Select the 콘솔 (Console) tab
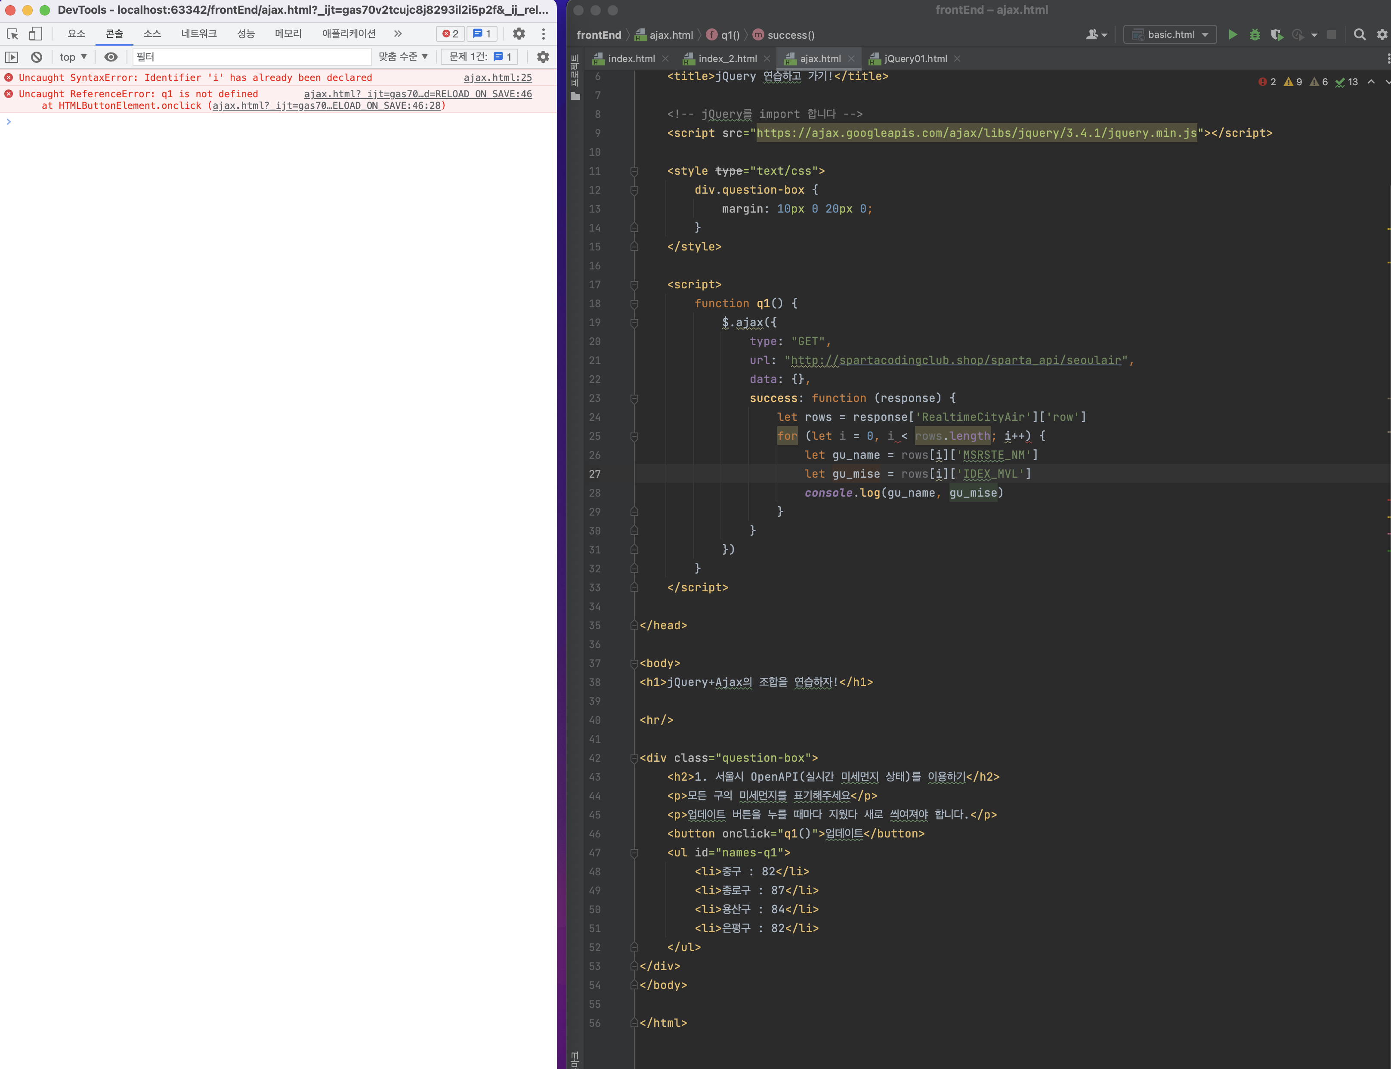Screen dimensions: 1391x1069 tap(114, 34)
